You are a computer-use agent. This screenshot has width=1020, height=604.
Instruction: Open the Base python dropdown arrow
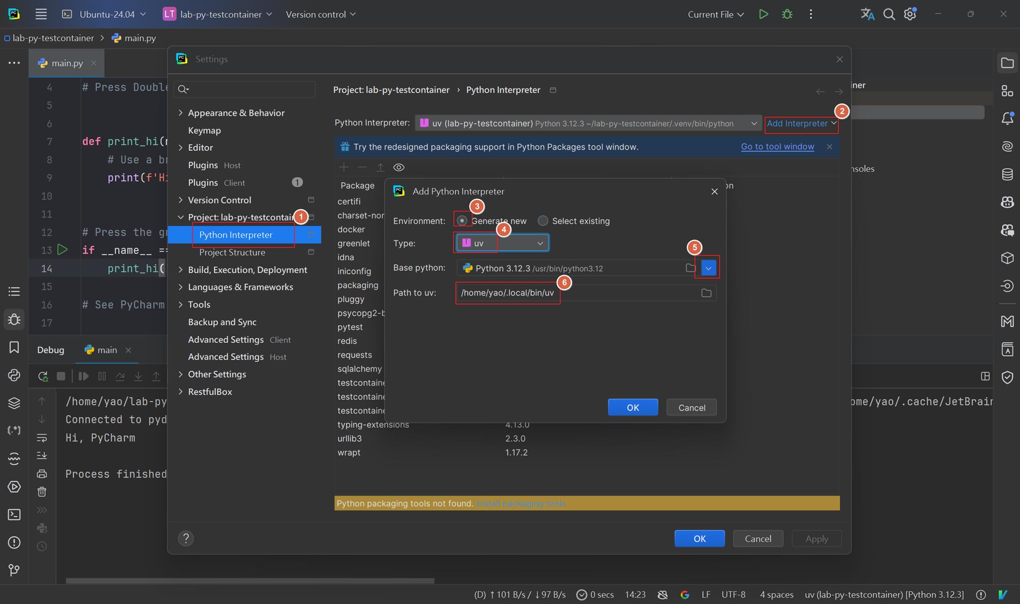pos(708,268)
